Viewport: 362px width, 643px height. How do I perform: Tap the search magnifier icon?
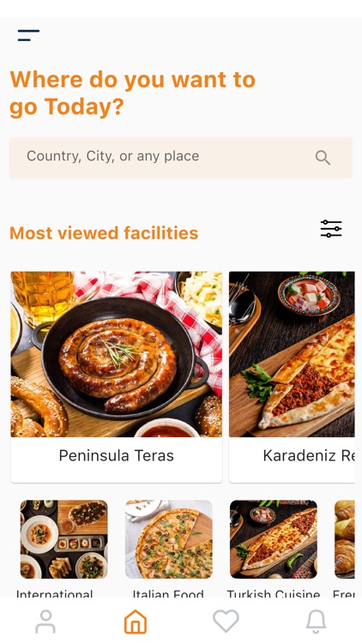(323, 158)
